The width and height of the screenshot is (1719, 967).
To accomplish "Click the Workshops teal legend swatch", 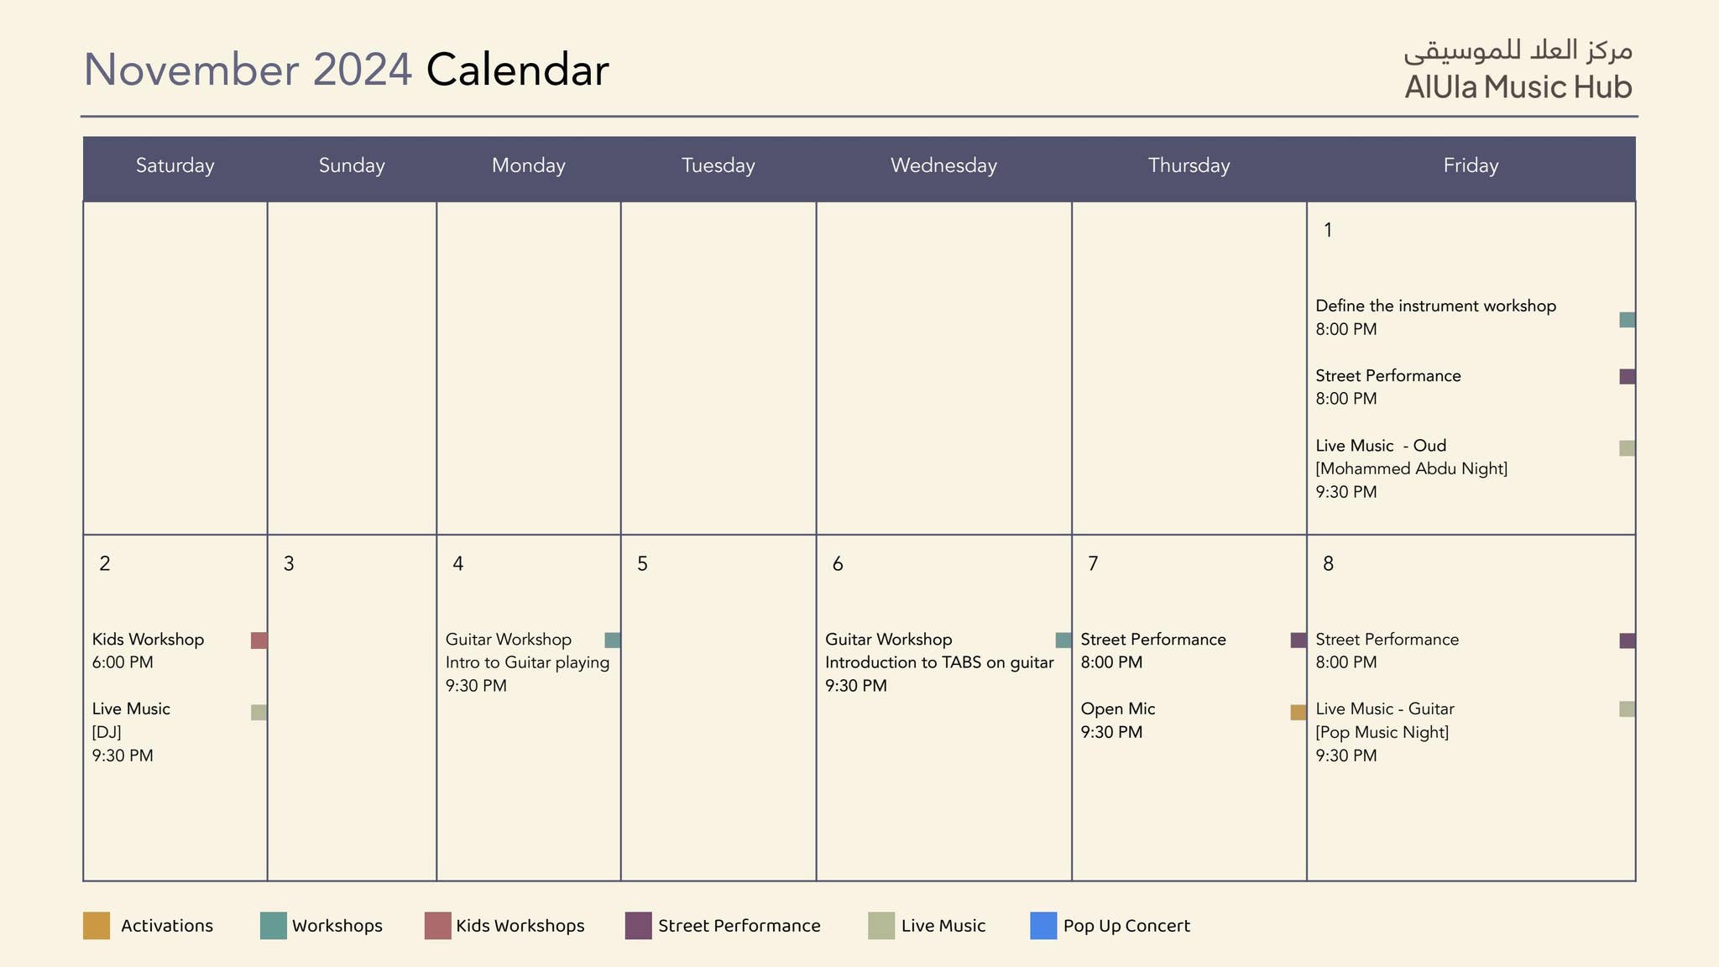I will pyautogui.click(x=274, y=925).
